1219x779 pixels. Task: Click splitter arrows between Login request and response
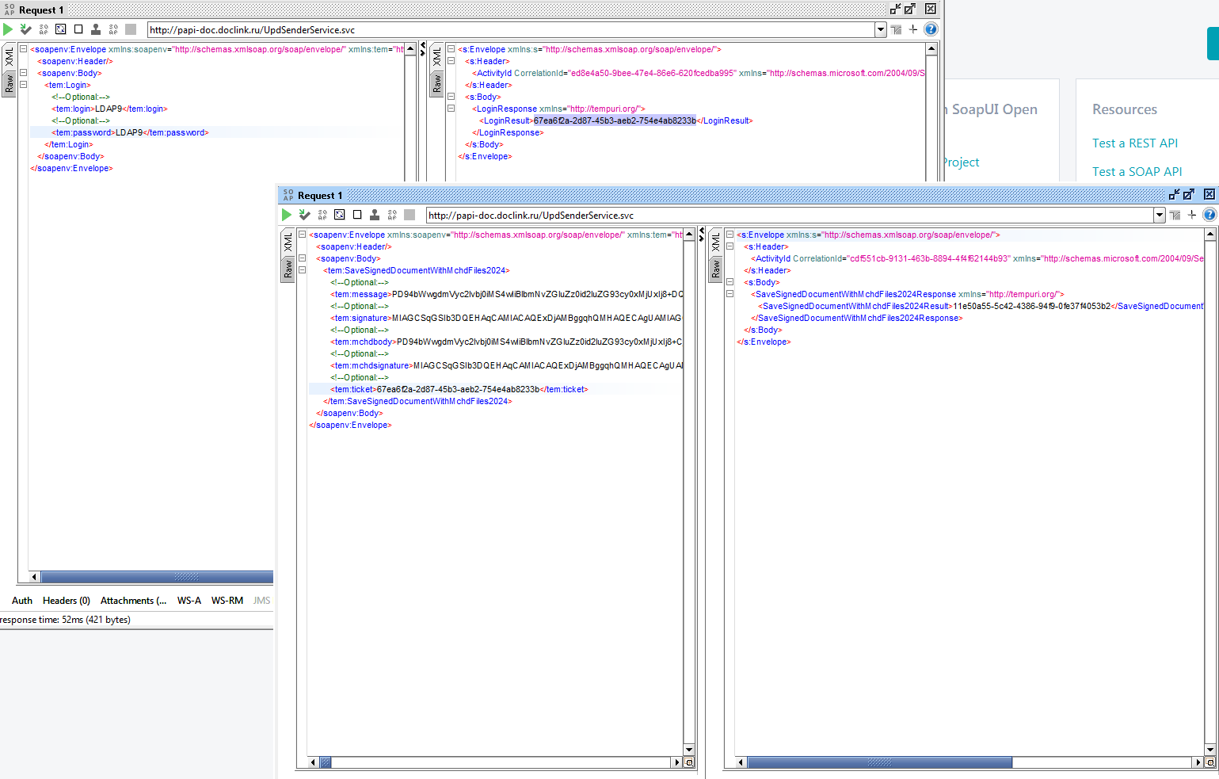click(423, 49)
